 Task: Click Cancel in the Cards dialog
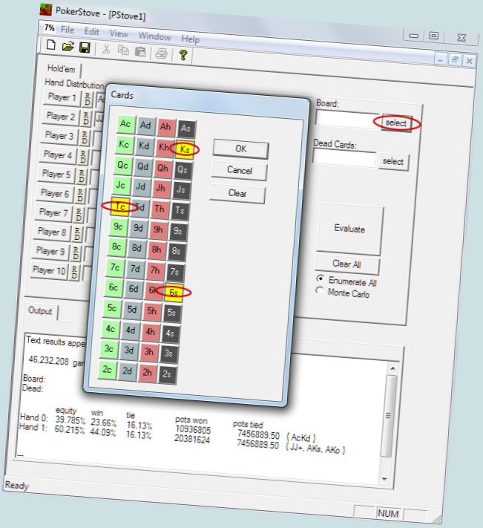click(239, 170)
